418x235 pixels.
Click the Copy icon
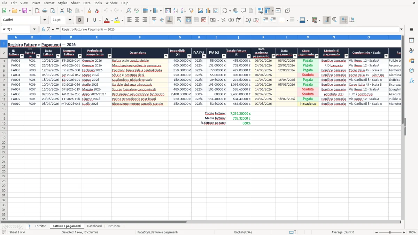(69, 11)
